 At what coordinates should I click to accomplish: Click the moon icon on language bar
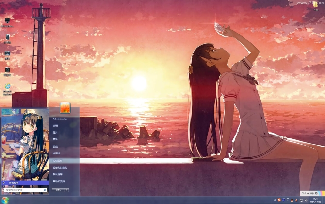pos(308,193)
